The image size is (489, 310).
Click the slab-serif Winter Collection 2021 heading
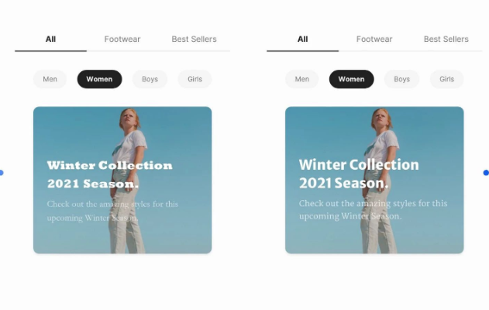point(109,174)
